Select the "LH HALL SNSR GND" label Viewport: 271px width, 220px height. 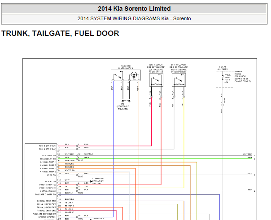click(x=47, y=201)
